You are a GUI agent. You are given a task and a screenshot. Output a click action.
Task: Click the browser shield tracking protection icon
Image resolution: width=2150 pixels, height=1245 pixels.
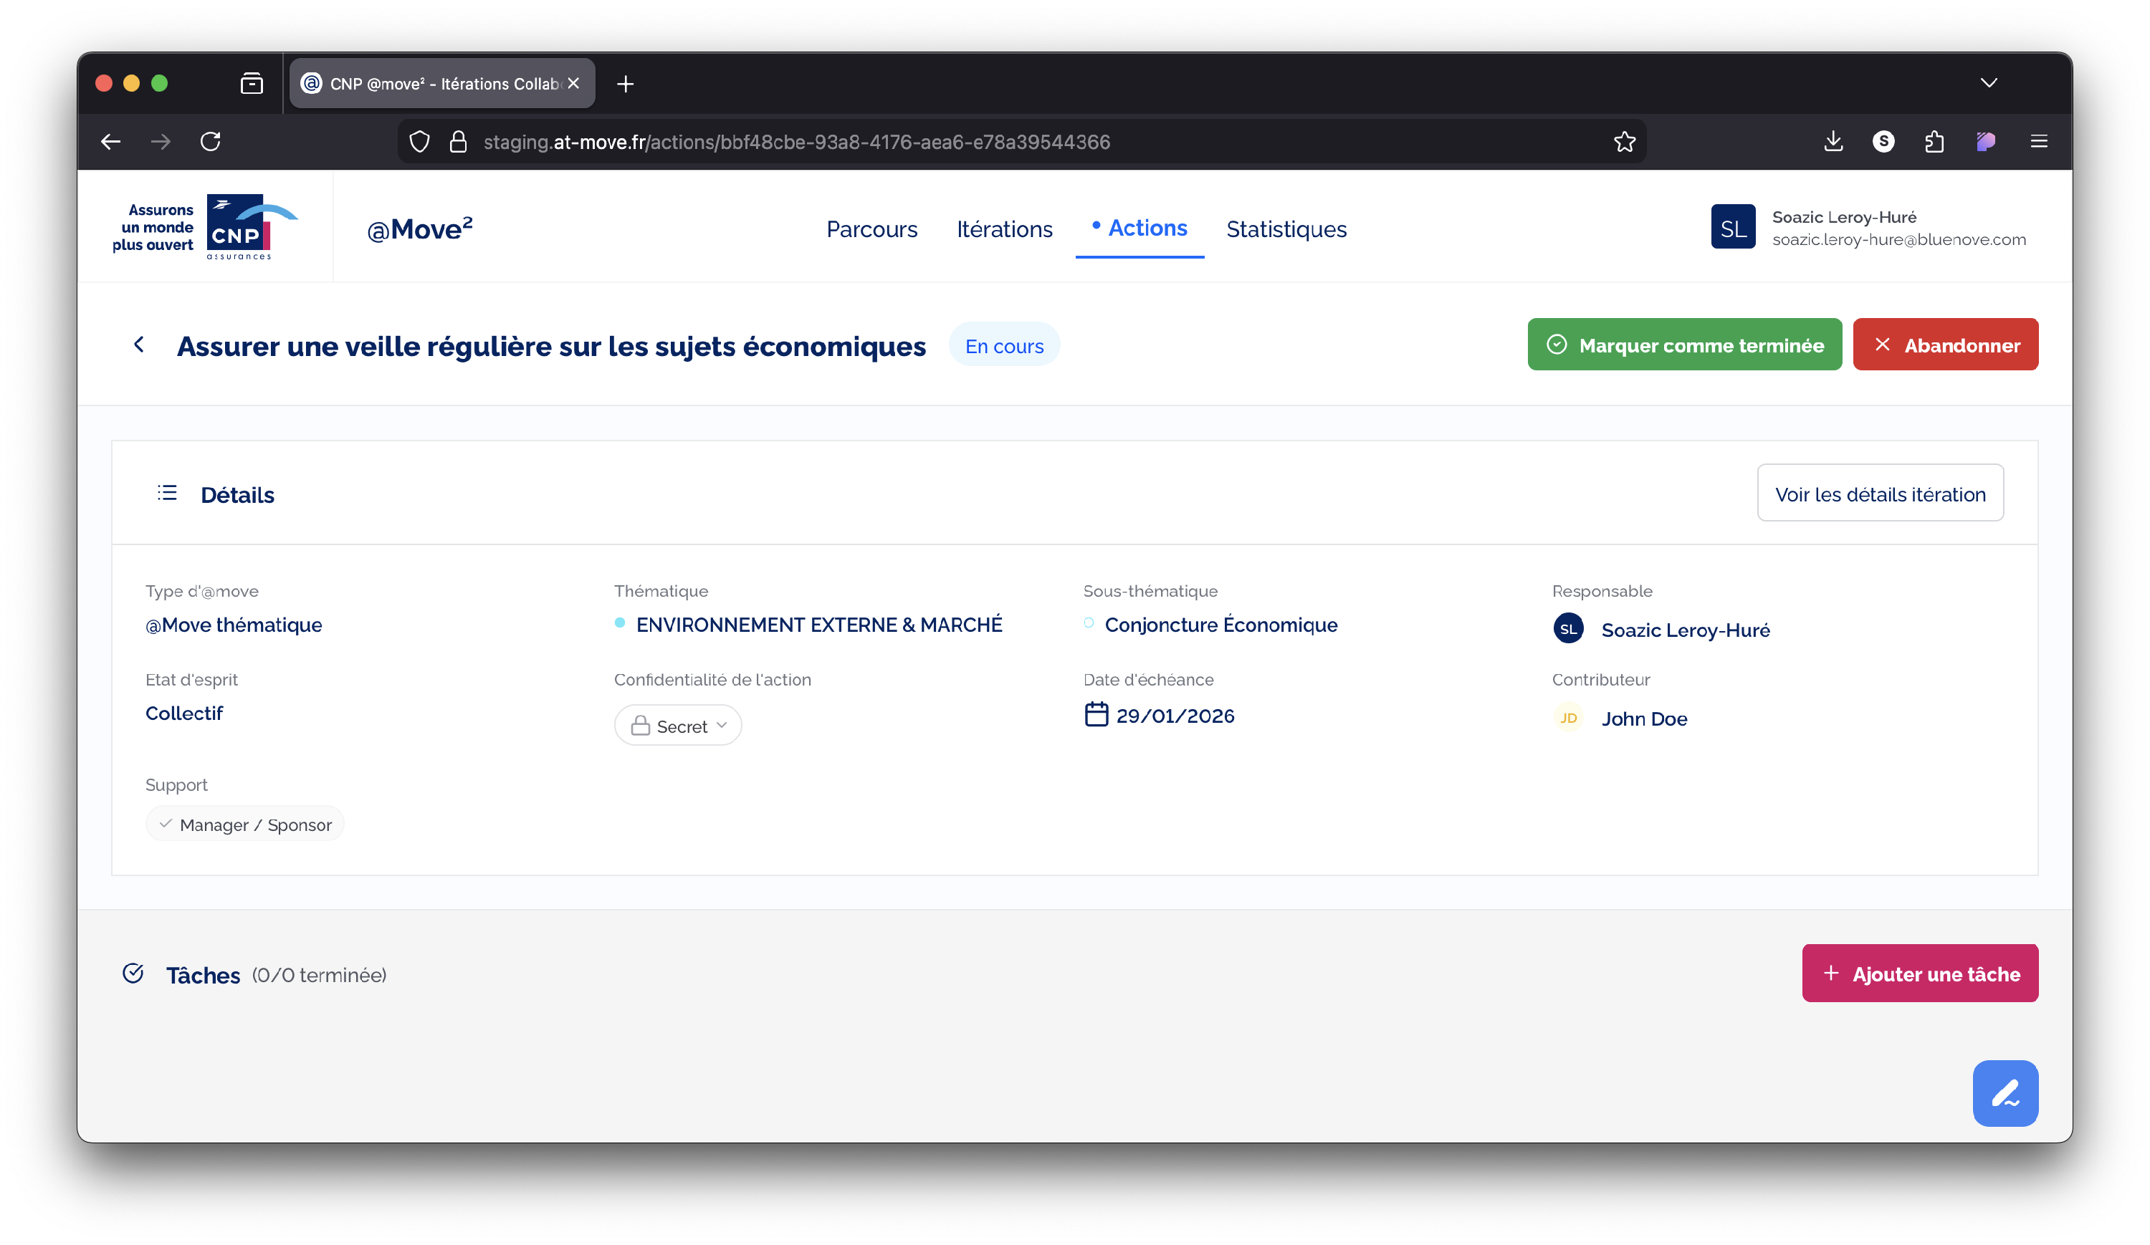point(419,142)
